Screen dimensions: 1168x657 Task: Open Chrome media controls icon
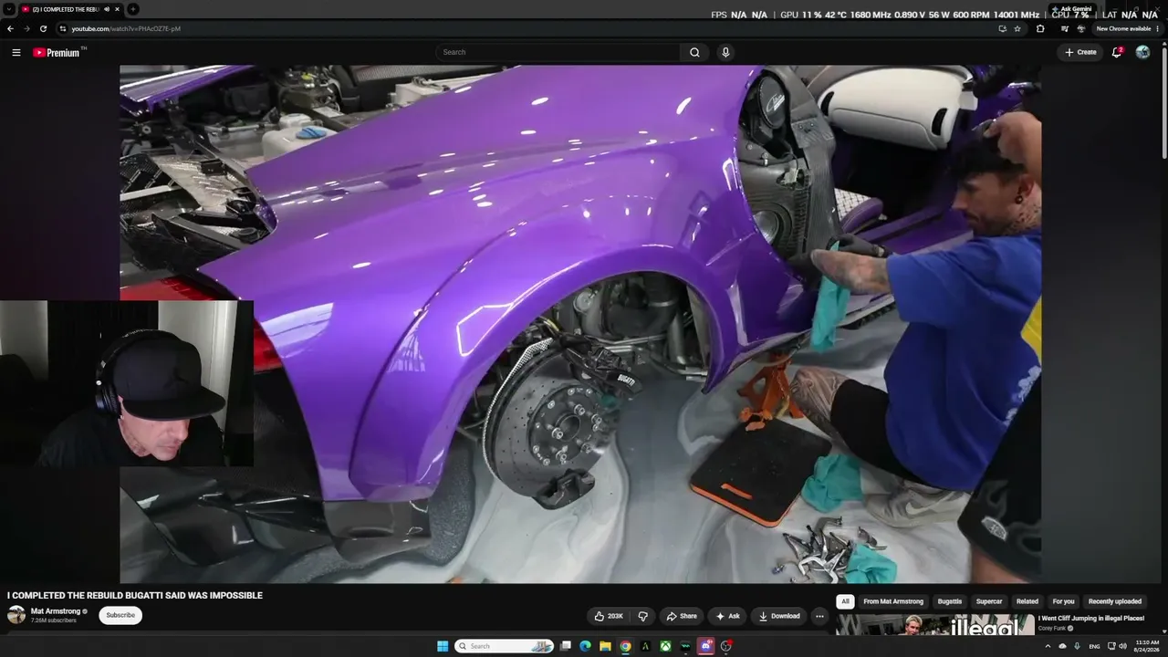tap(1065, 28)
